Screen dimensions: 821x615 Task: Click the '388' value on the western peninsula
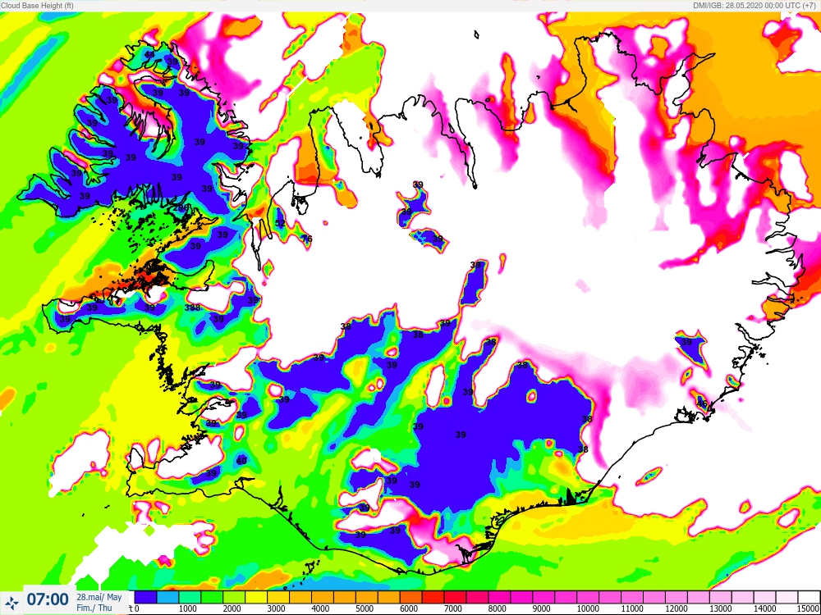tap(193, 307)
